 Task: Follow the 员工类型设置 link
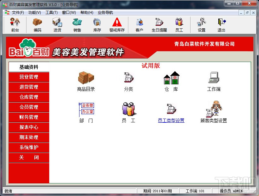click(x=171, y=120)
